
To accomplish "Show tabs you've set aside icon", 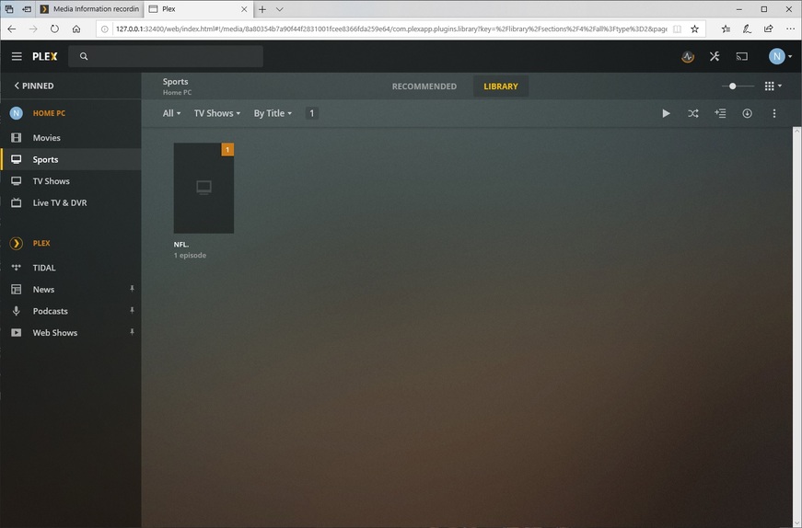I will click(x=9, y=9).
